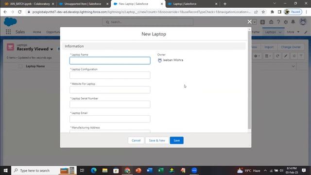Click the Salesforce cloud logo

10,22
